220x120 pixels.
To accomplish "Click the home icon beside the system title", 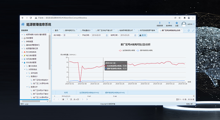I will [23, 24].
